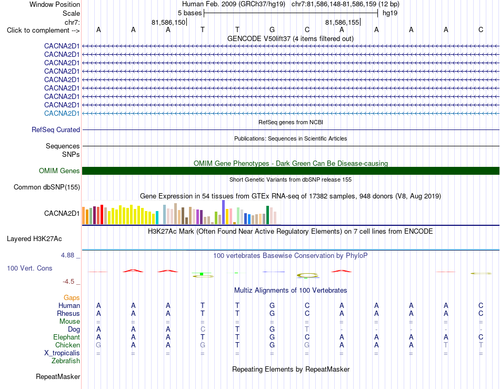Image resolution: width=500 pixels, height=389 pixels.
Task: Click 'Short Genetic Variants from dbSNP release 155' title
Action: 291,179
